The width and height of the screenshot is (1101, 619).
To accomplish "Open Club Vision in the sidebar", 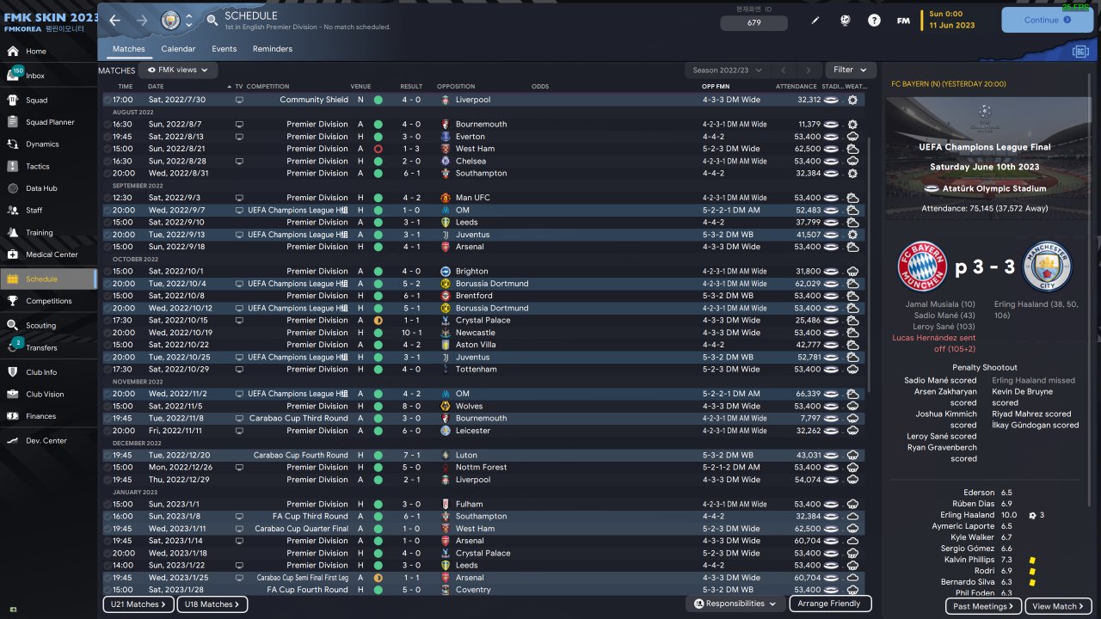I will (45, 395).
